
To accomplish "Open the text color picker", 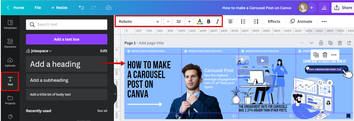I will coord(200,21).
